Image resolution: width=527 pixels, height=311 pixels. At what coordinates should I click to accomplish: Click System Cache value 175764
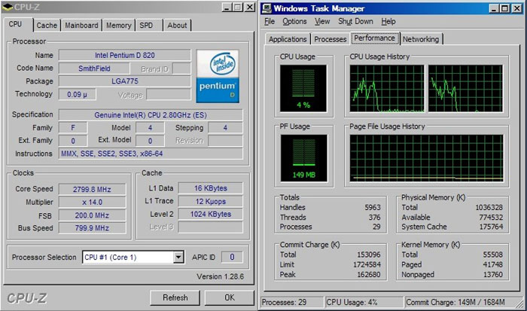tap(491, 227)
